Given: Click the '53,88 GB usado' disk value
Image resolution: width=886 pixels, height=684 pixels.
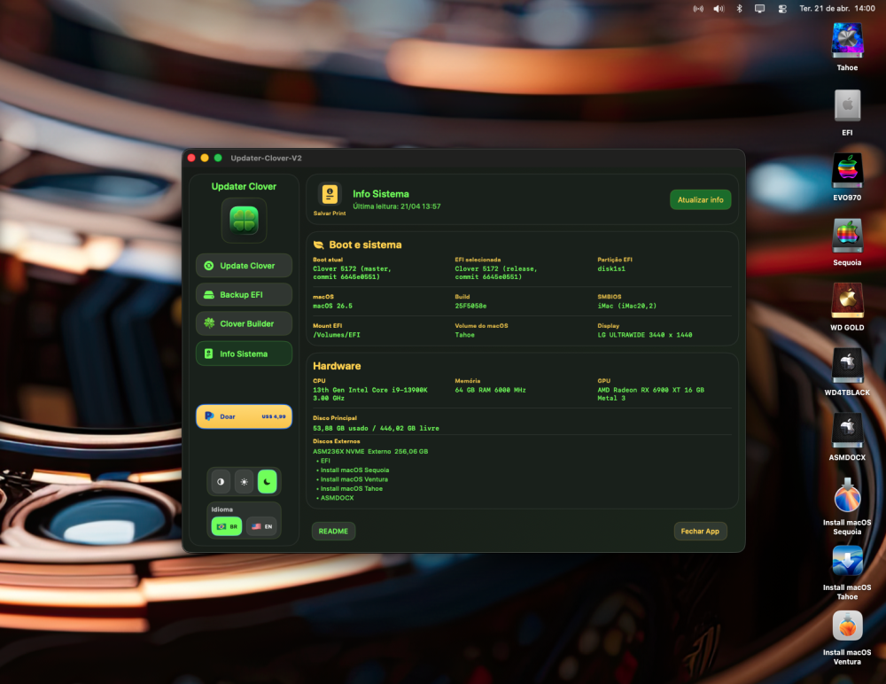Looking at the screenshot, I should (x=341, y=429).
